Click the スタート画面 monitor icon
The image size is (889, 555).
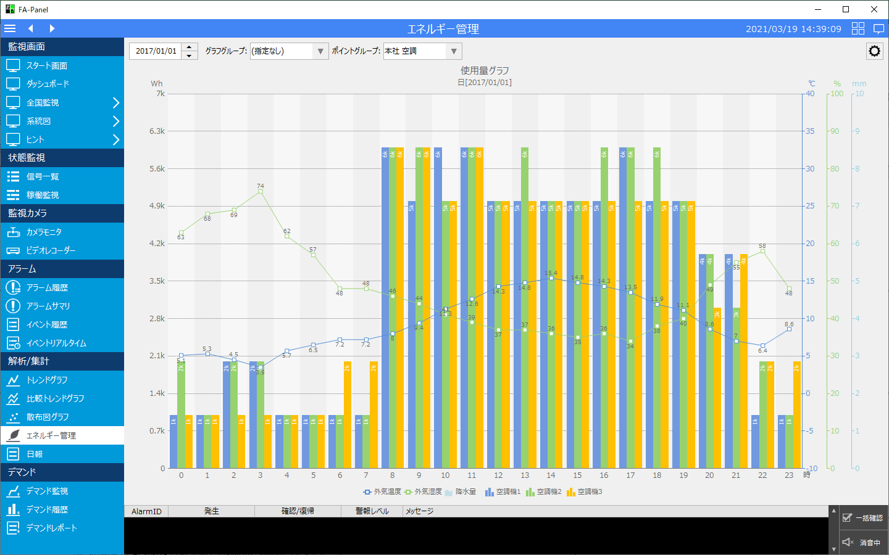13,65
